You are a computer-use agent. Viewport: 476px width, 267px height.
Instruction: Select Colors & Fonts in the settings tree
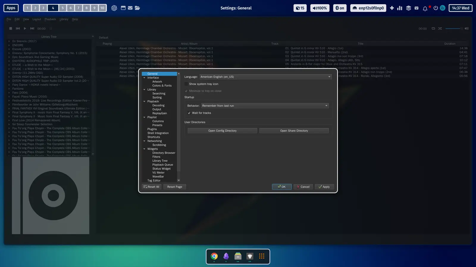pos(162,86)
